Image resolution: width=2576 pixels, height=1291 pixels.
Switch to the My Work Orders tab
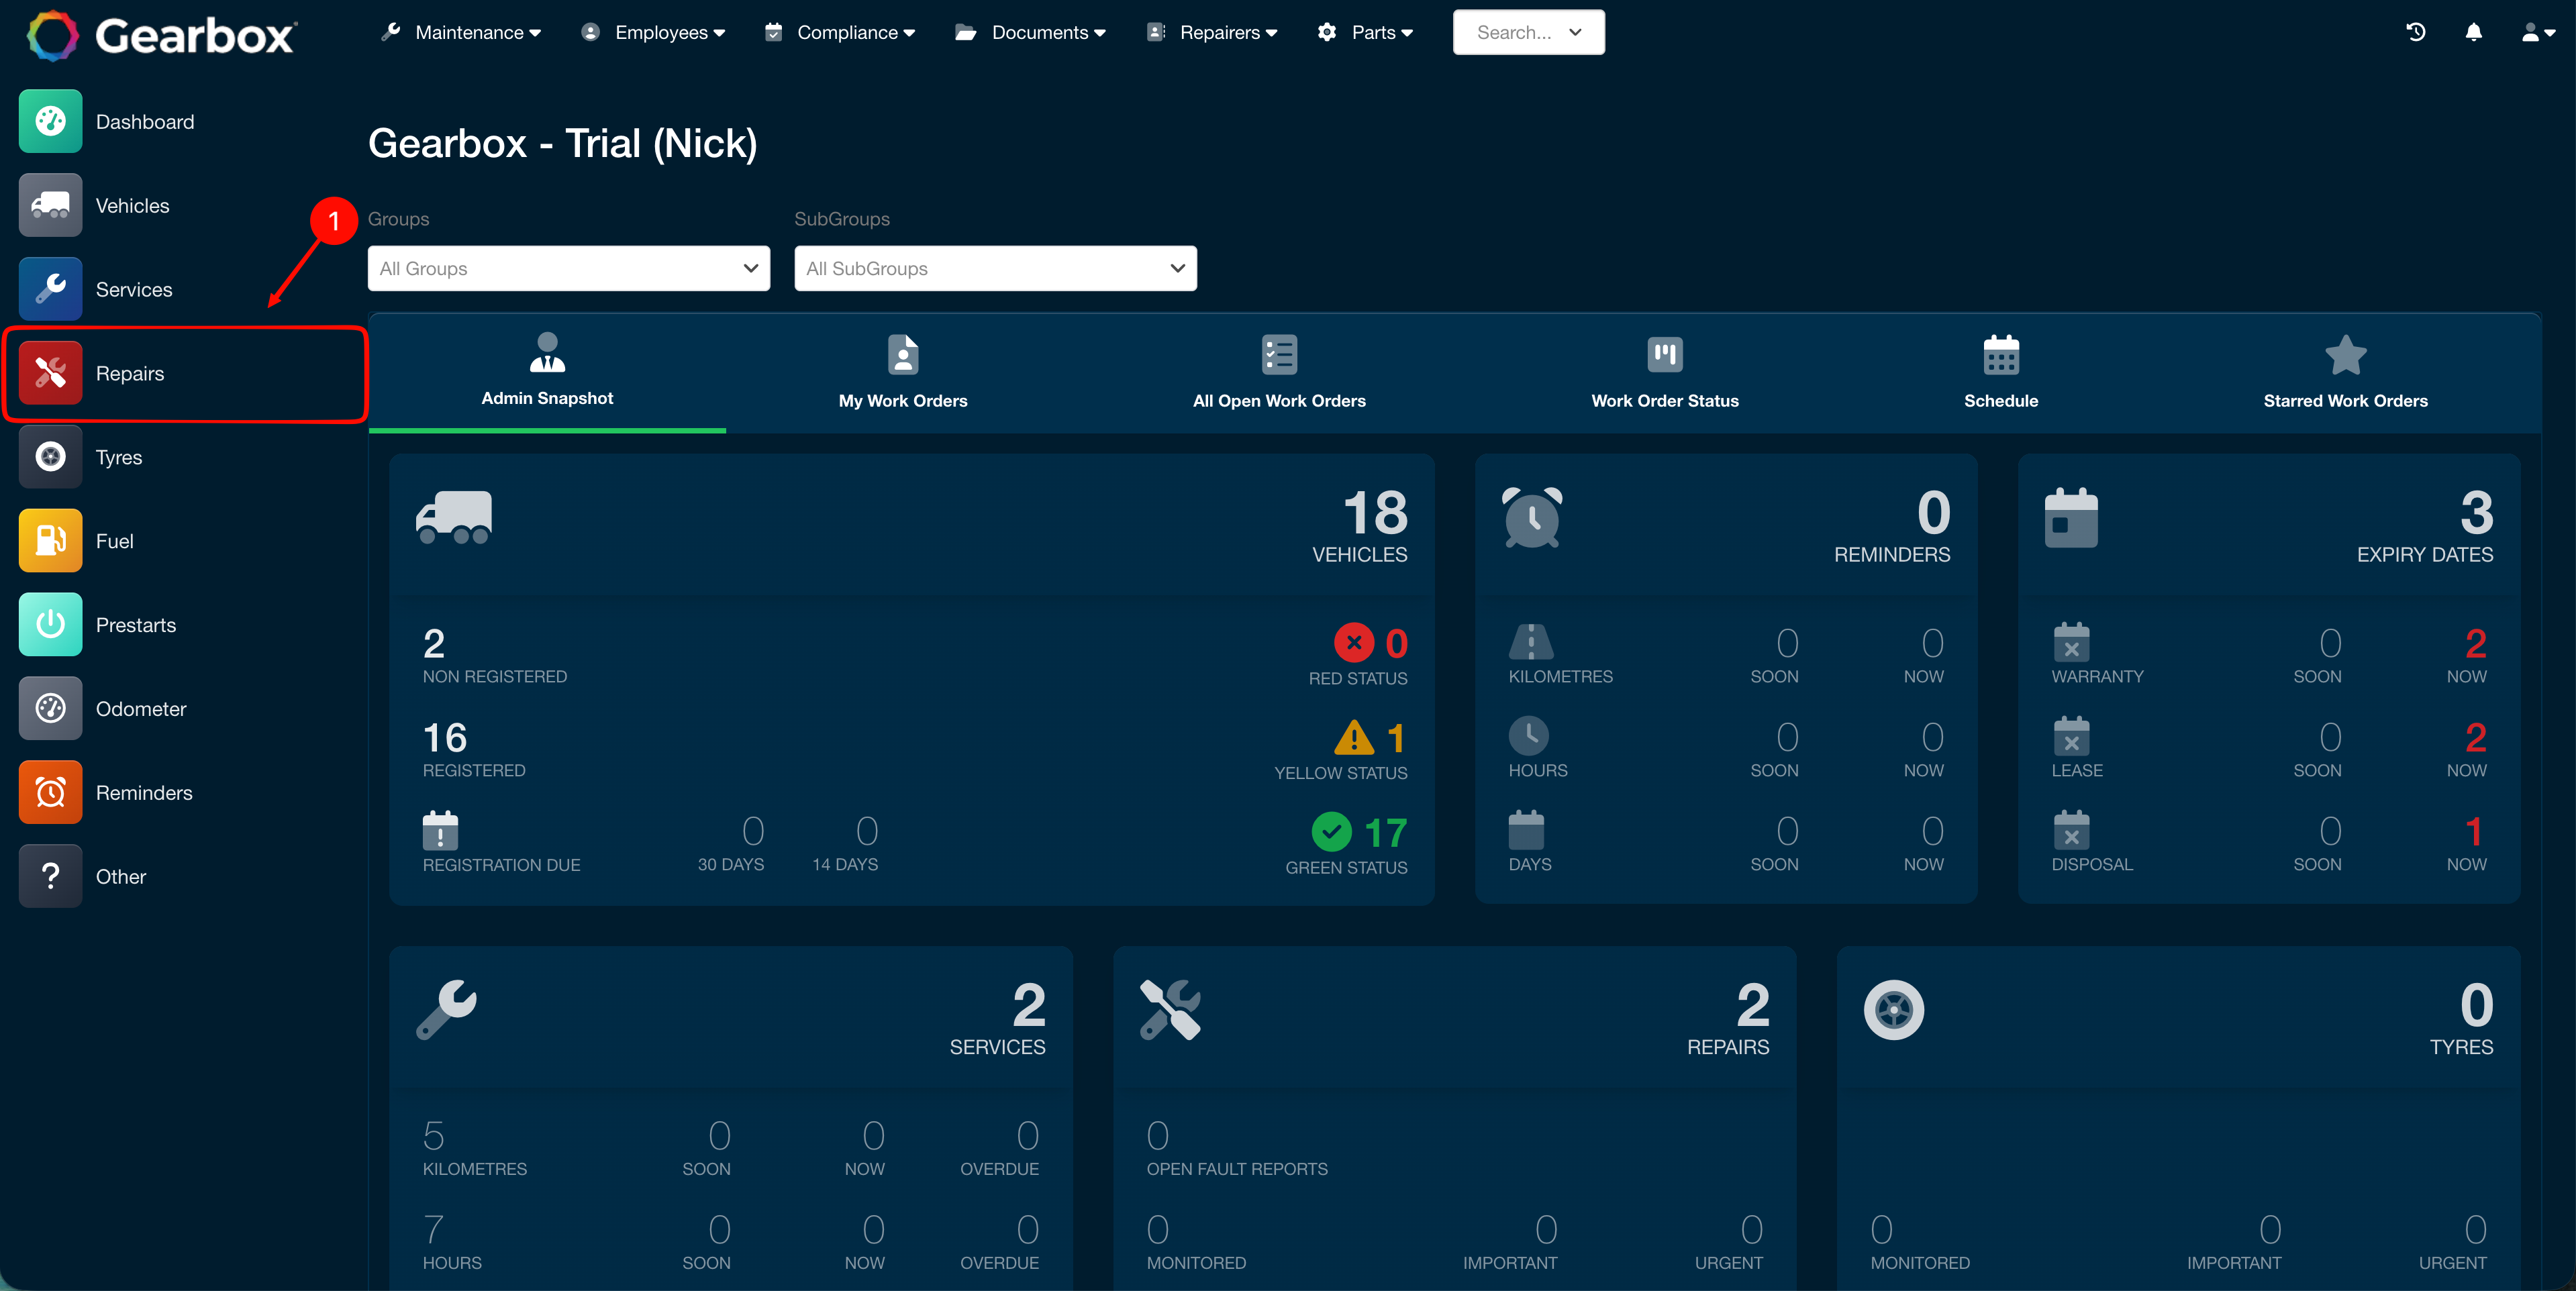click(903, 372)
